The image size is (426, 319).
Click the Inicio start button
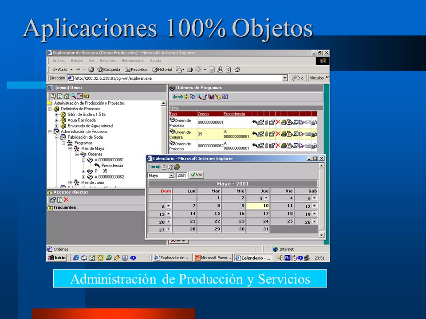click(x=57, y=258)
